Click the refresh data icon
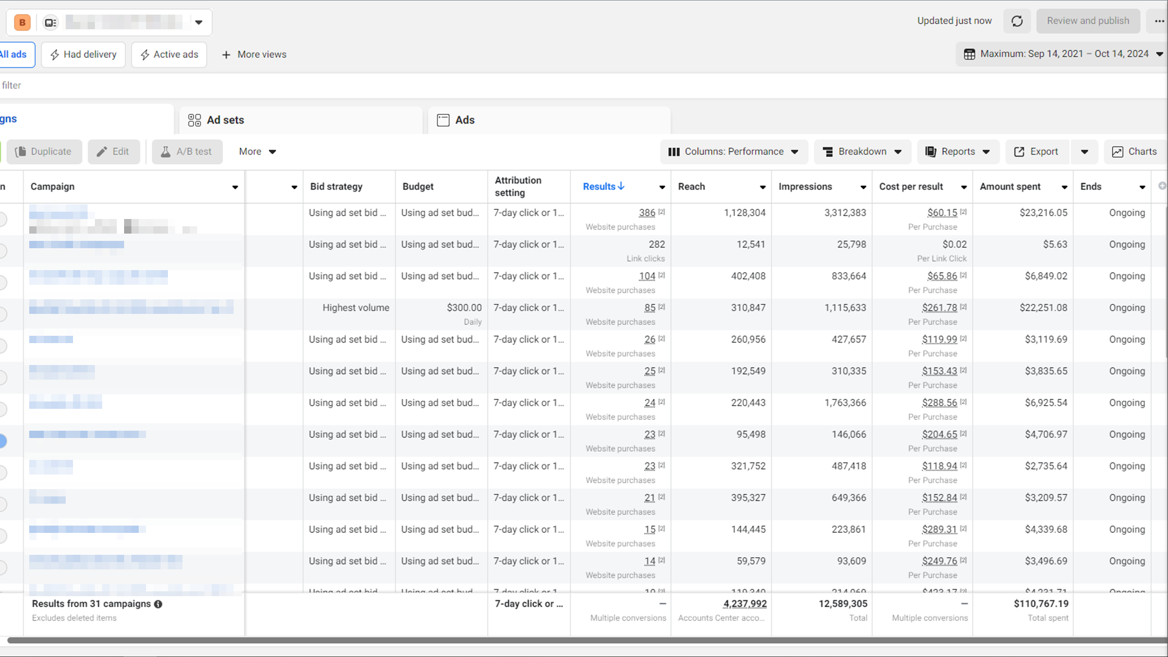The width and height of the screenshot is (1168, 657). (1017, 21)
